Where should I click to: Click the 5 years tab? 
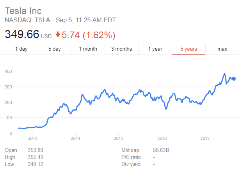[188, 49]
